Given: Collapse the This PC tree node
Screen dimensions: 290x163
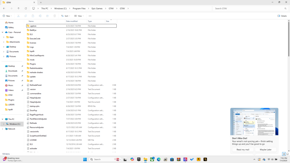Looking at the screenshot, I should pos(2,119).
